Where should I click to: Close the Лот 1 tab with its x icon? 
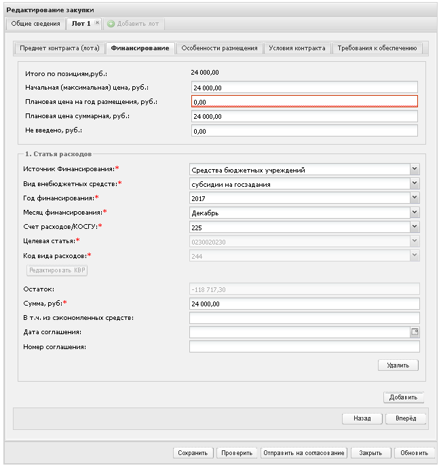pos(97,22)
